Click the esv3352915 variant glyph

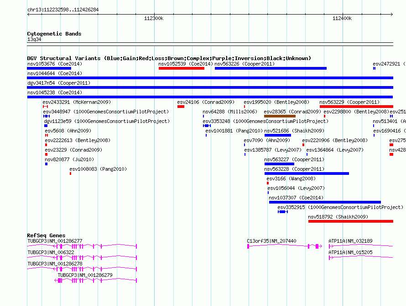[x=283, y=212]
